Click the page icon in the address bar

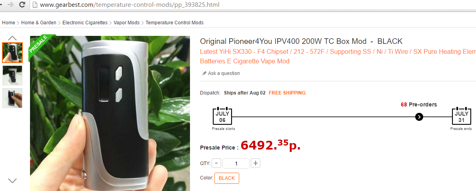pyautogui.click(x=35, y=5)
